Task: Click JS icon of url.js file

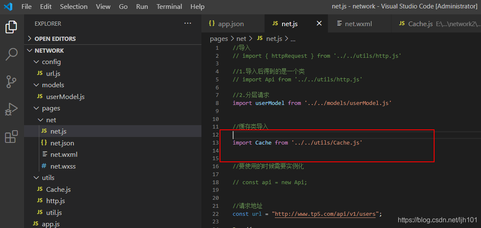Action: click(x=40, y=73)
